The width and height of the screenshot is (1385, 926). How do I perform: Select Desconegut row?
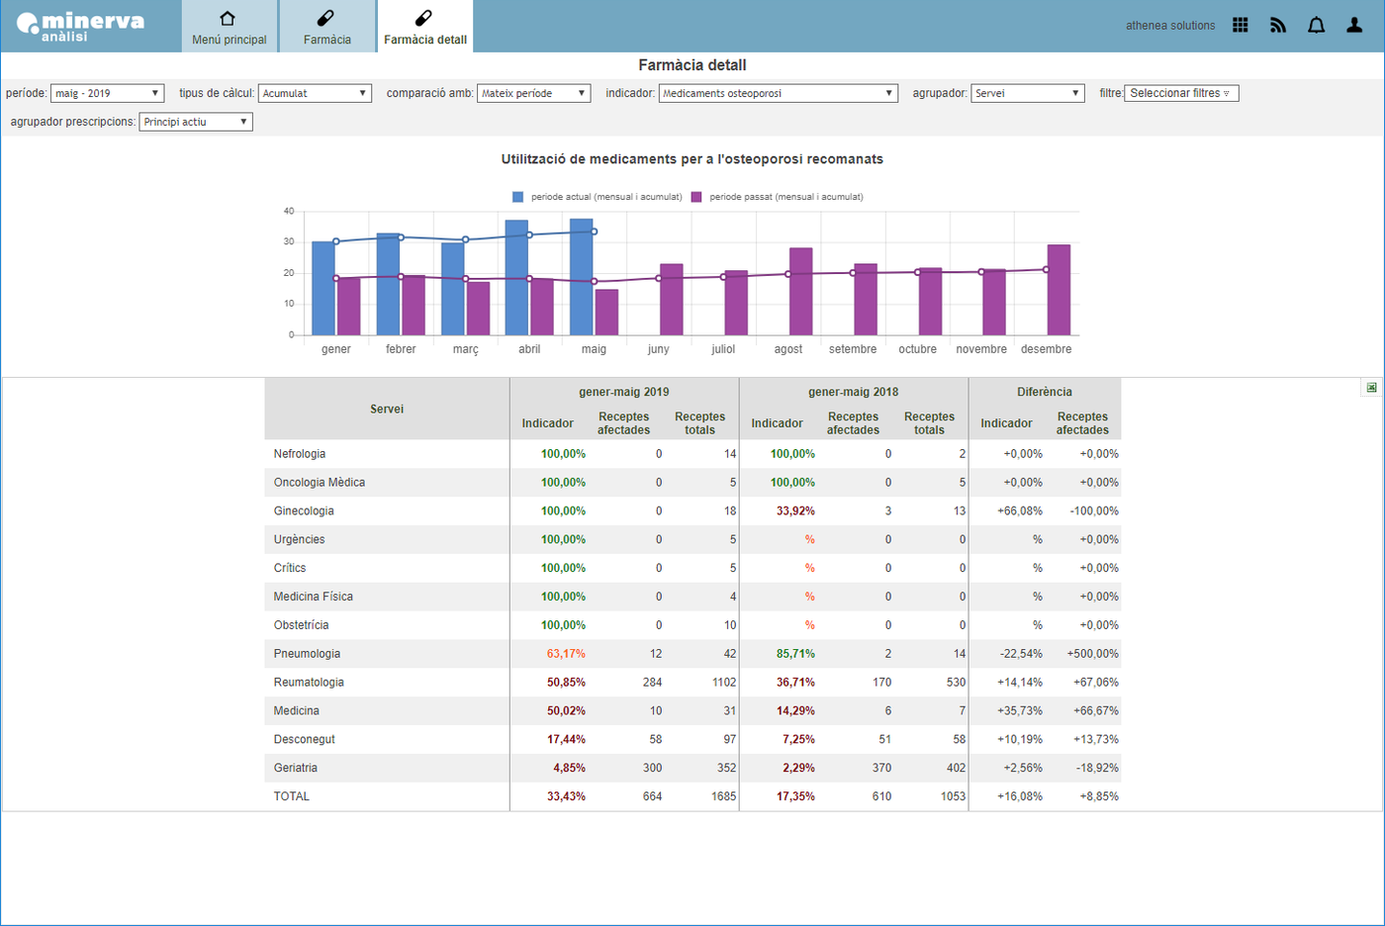(692, 740)
